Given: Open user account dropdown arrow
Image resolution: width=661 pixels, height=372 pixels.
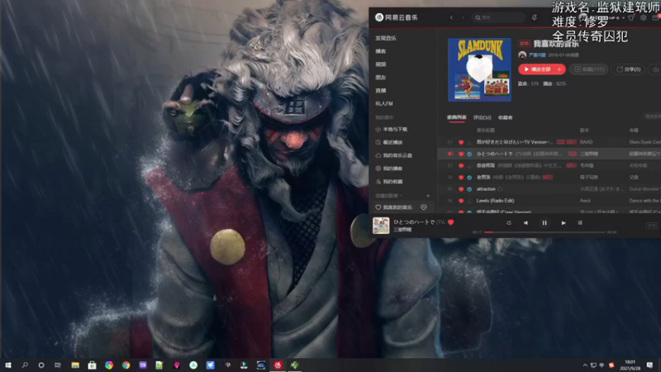Looking at the screenshot, I should point(624,18).
